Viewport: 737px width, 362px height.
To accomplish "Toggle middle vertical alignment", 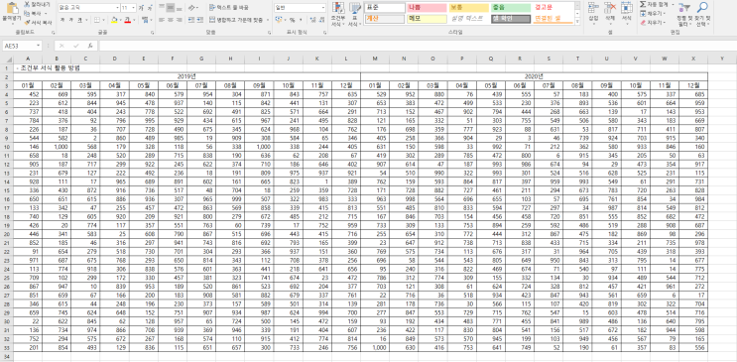I will coord(171,8).
